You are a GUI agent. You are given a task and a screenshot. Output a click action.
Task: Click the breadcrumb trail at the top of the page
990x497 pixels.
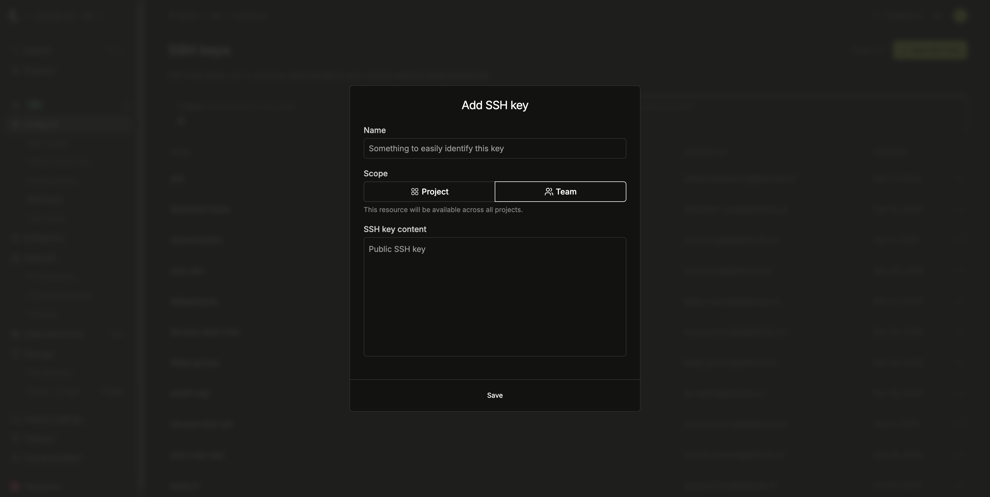[219, 16]
